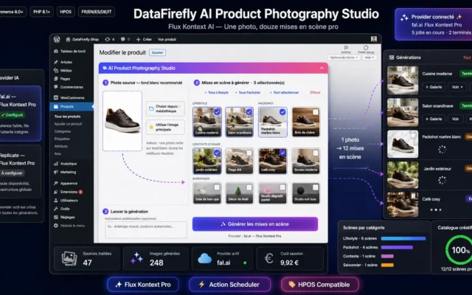Click the user avatar in admin bar

tap(374, 39)
